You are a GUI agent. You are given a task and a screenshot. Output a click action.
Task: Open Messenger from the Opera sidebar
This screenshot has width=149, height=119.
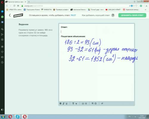coord(2,12)
